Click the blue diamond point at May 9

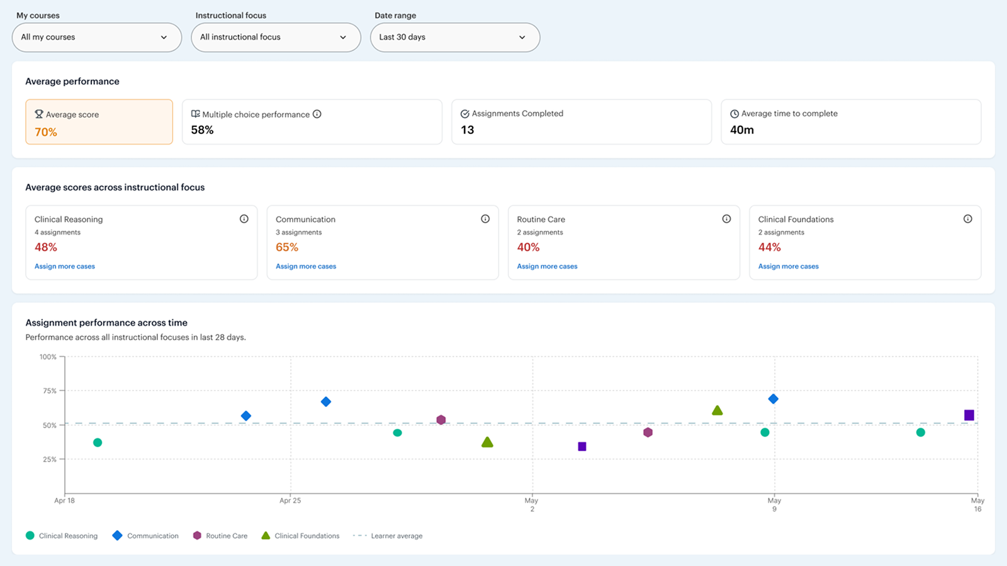click(774, 399)
